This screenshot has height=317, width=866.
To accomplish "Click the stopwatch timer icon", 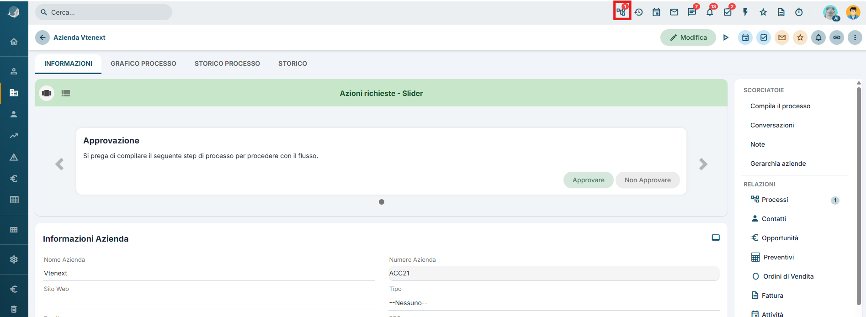I will pos(799,12).
